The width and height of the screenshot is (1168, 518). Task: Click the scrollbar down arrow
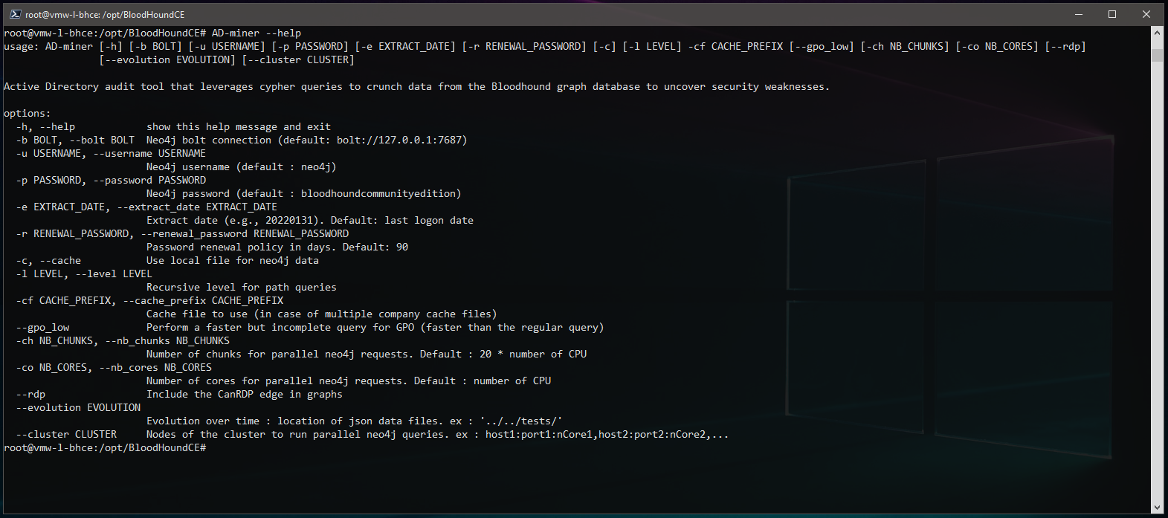[x=1157, y=508]
